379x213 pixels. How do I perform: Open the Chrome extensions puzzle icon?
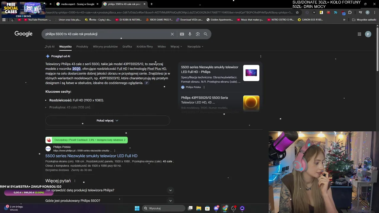350,12
